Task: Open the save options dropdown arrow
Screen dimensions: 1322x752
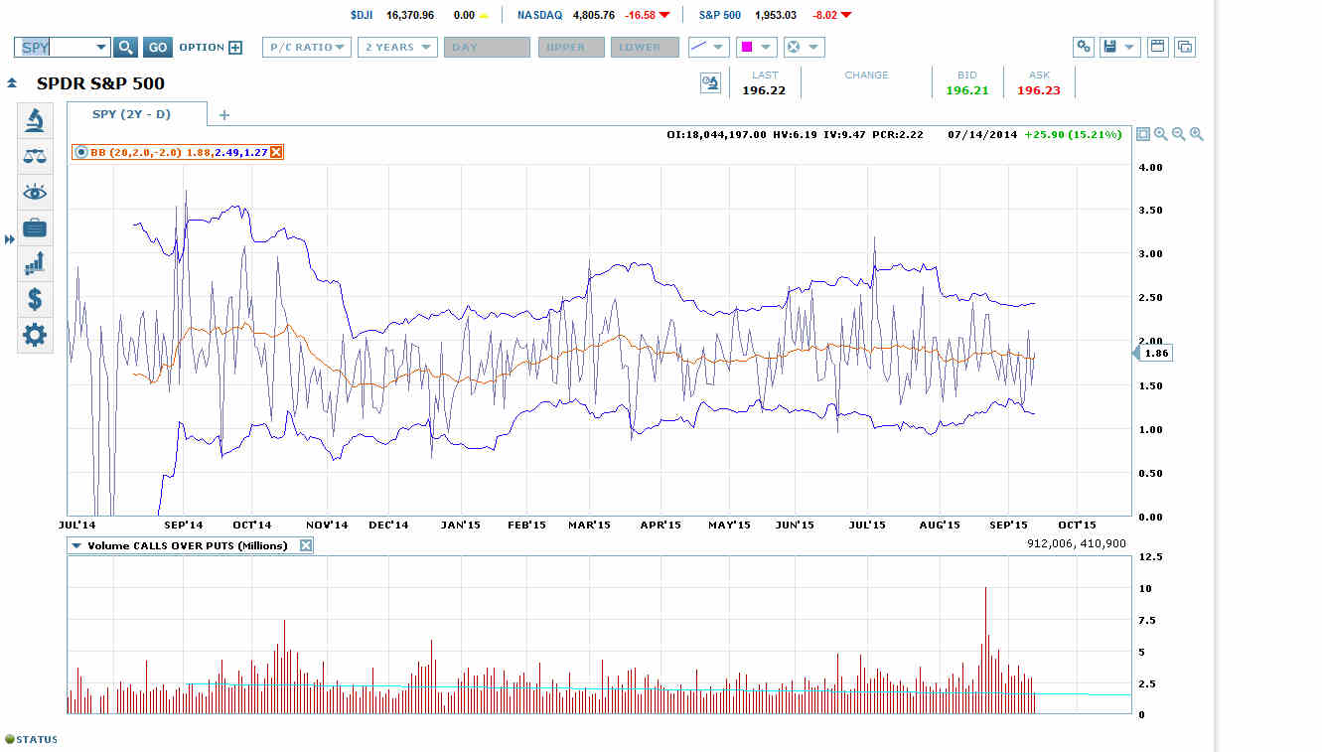Action: (1130, 47)
